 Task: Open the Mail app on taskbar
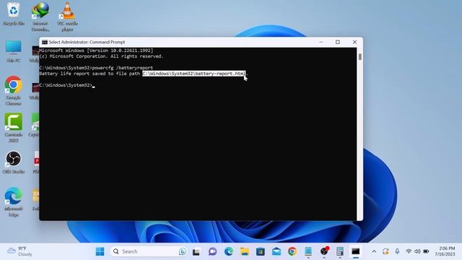[276, 251]
